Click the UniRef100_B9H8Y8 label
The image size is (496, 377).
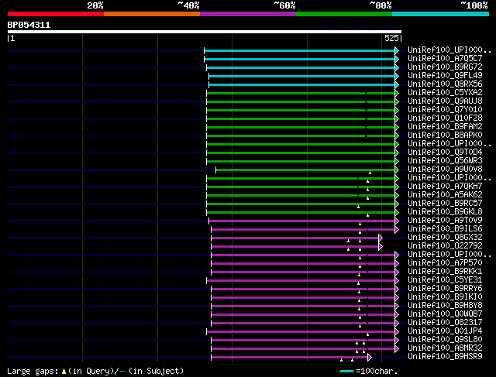[x=445, y=306]
